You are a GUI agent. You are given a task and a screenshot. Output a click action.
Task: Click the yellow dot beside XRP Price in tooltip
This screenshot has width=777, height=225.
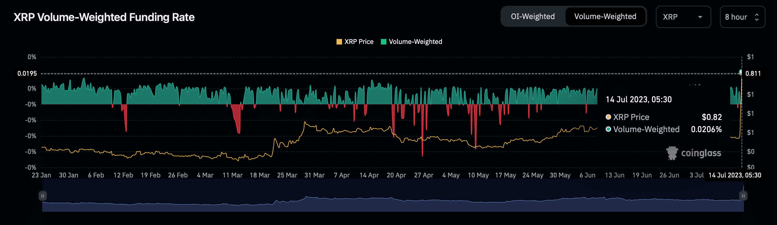[x=608, y=117]
